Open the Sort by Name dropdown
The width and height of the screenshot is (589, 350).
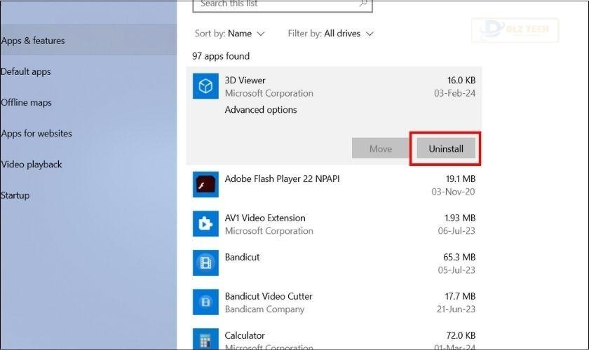click(229, 34)
